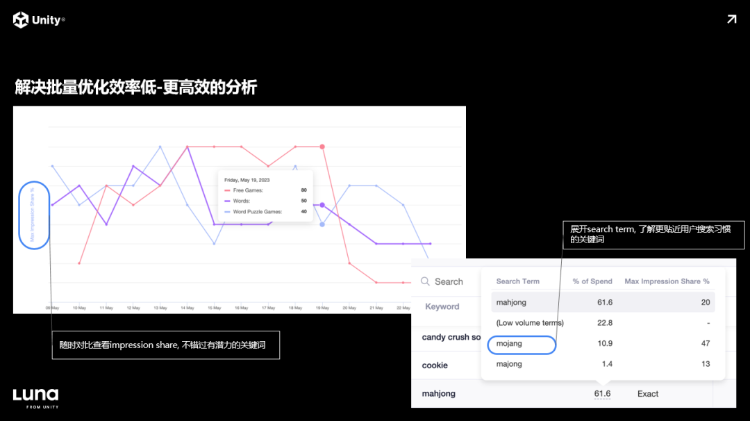Click the 19 May axis label
Screen dimensions: 750x421
322,308
